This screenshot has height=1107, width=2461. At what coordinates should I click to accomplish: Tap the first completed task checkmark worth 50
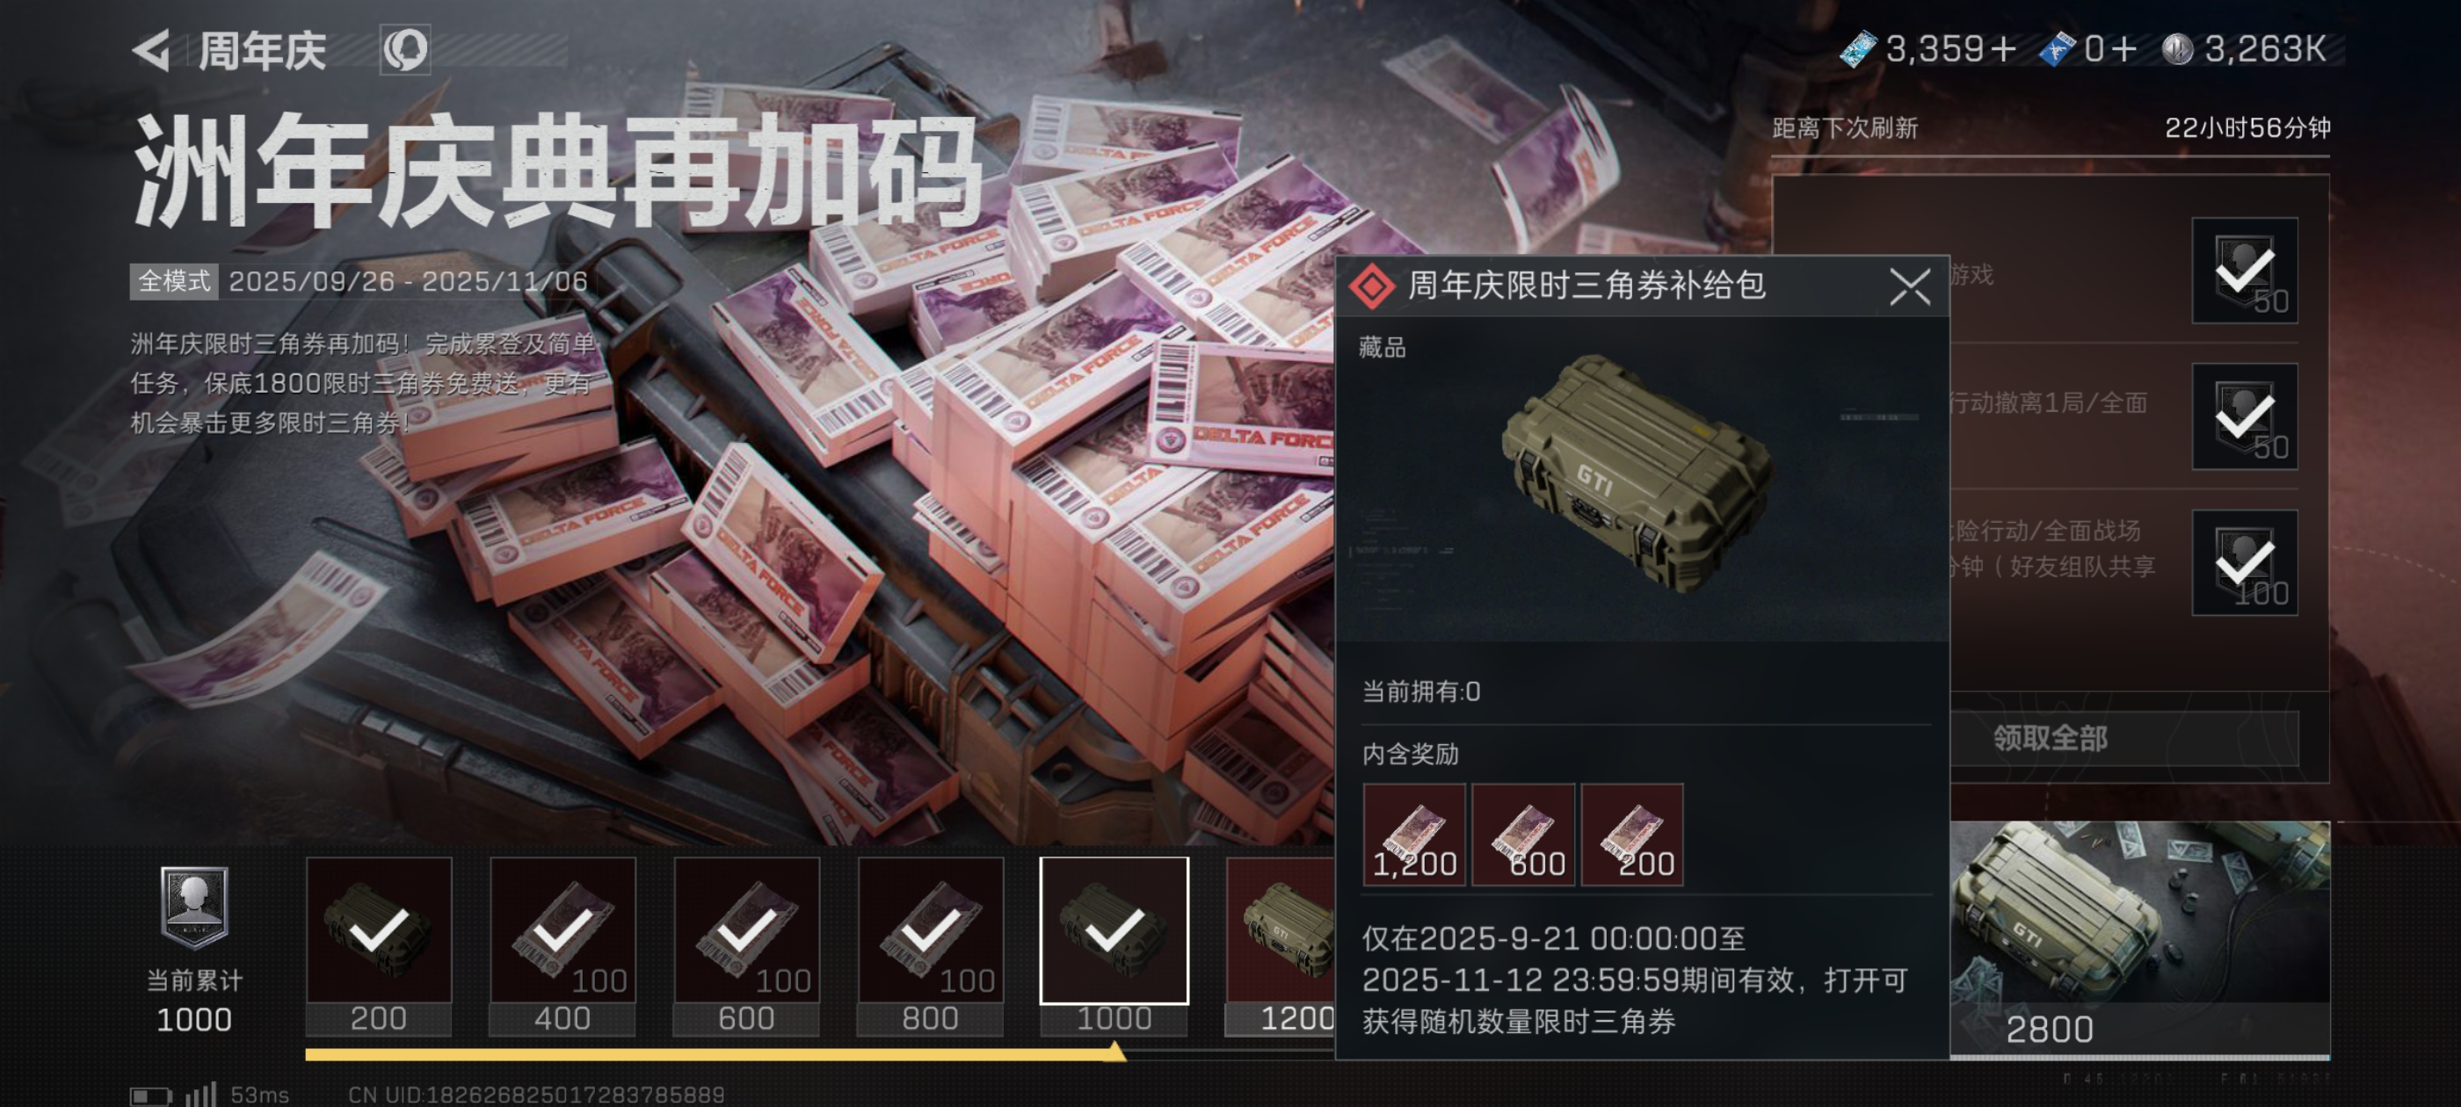(x=2244, y=271)
